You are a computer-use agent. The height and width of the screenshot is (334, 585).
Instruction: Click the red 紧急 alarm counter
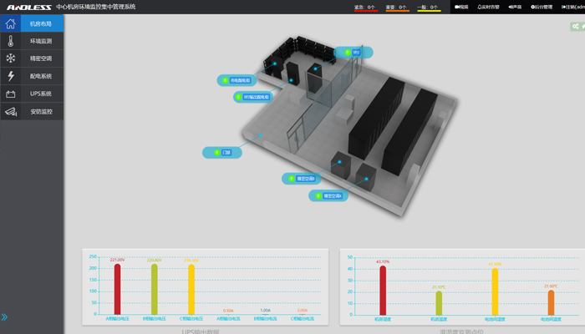tap(365, 7)
